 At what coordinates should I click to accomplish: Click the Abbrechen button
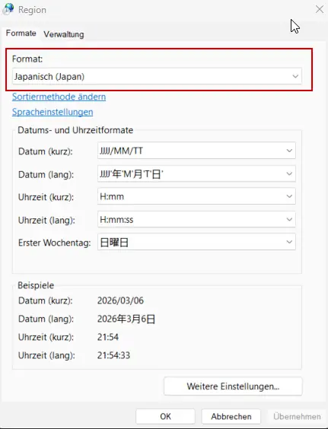point(231,416)
